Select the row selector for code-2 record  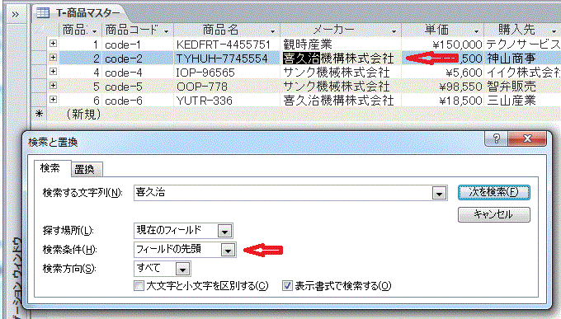(x=39, y=58)
